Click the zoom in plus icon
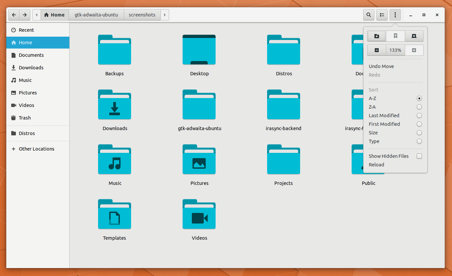The image size is (452, 276). [414, 50]
